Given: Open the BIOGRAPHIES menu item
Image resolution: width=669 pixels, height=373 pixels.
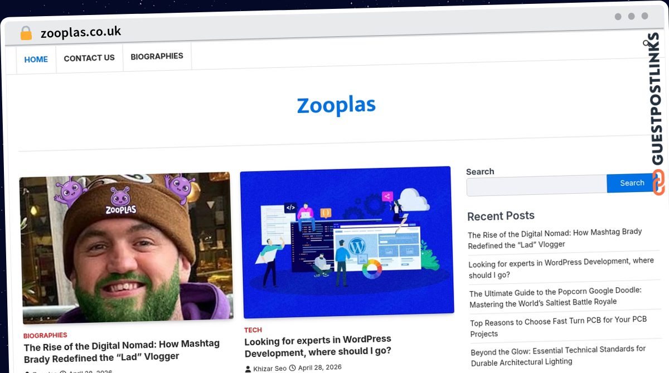Looking at the screenshot, I should coord(157,56).
